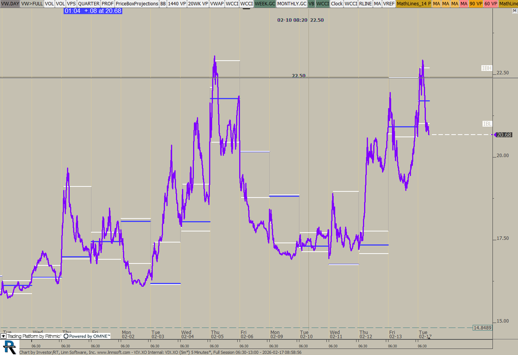
Task: Click the Investor/RT logo icon
Action: coord(10,347)
